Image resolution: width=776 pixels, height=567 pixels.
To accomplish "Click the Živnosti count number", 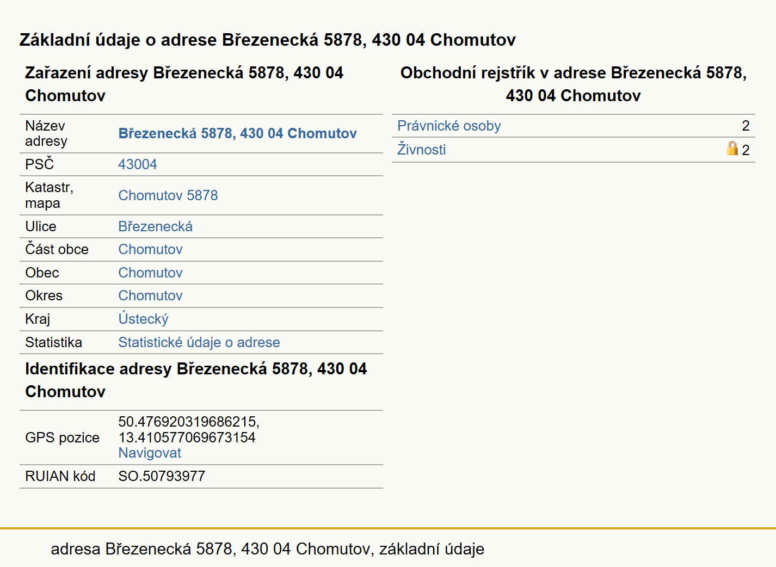I will pyautogui.click(x=746, y=150).
